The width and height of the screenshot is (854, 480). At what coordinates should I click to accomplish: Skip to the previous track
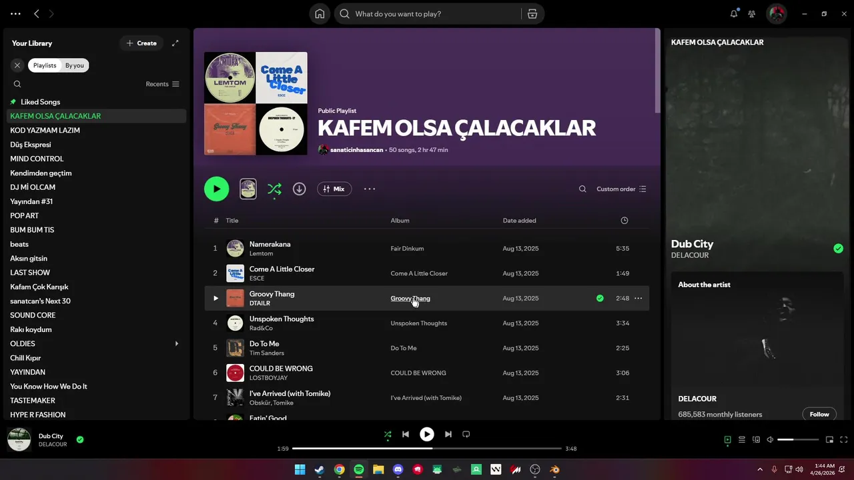tap(406, 434)
